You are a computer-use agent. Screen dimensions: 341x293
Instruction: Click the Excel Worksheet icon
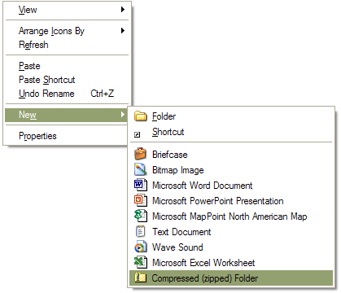pyautogui.click(x=141, y=262)
